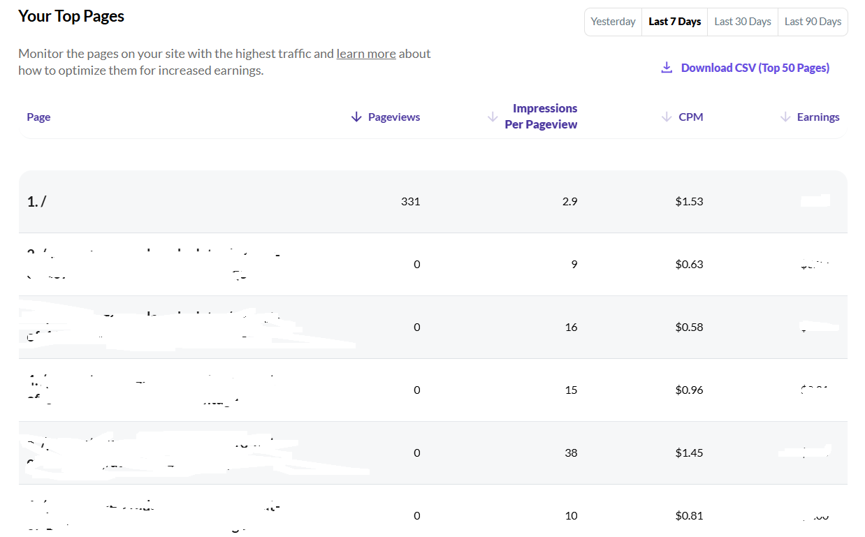Sort by the Pageviews header label

[394, 117]
